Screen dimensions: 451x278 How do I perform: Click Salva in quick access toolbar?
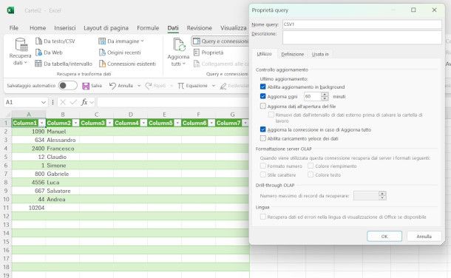pyautogui.click(x=92, y=86)
